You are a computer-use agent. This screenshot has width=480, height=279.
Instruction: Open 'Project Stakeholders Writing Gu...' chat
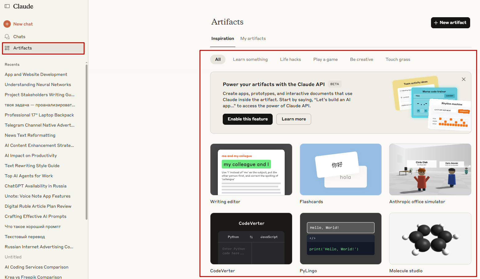pos(39,95)
